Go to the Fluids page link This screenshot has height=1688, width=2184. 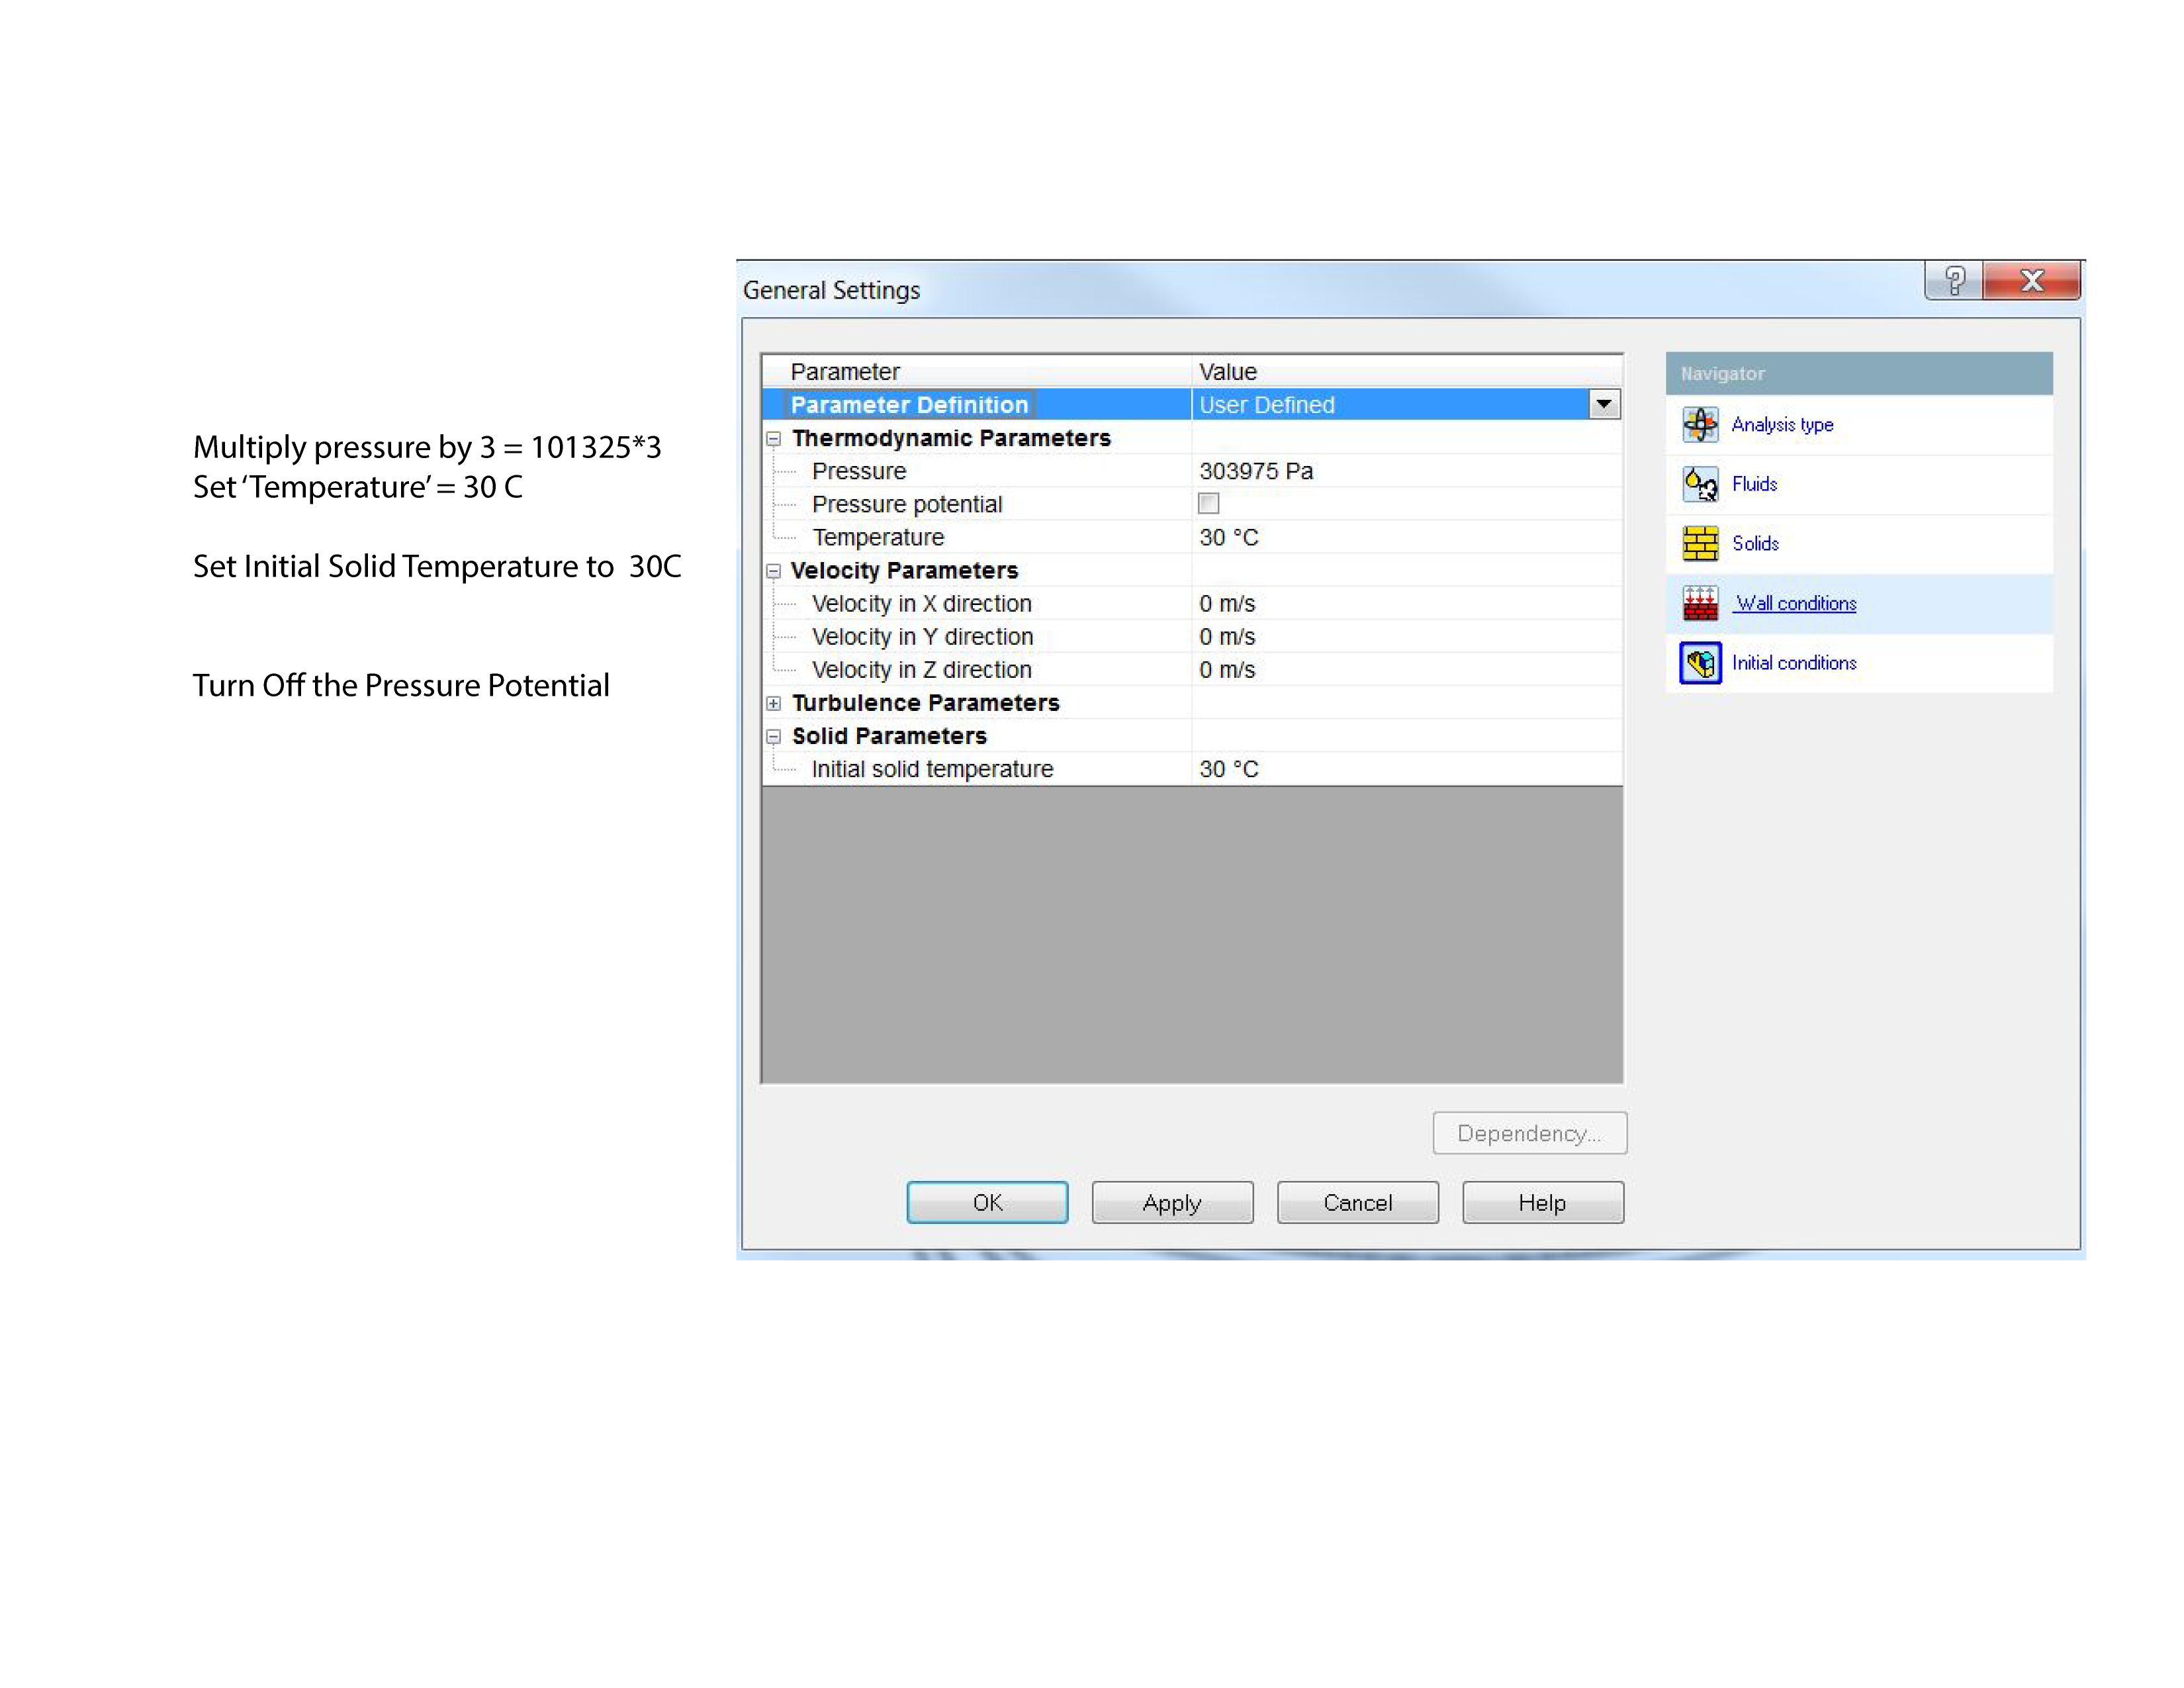tap(1754, 484)
